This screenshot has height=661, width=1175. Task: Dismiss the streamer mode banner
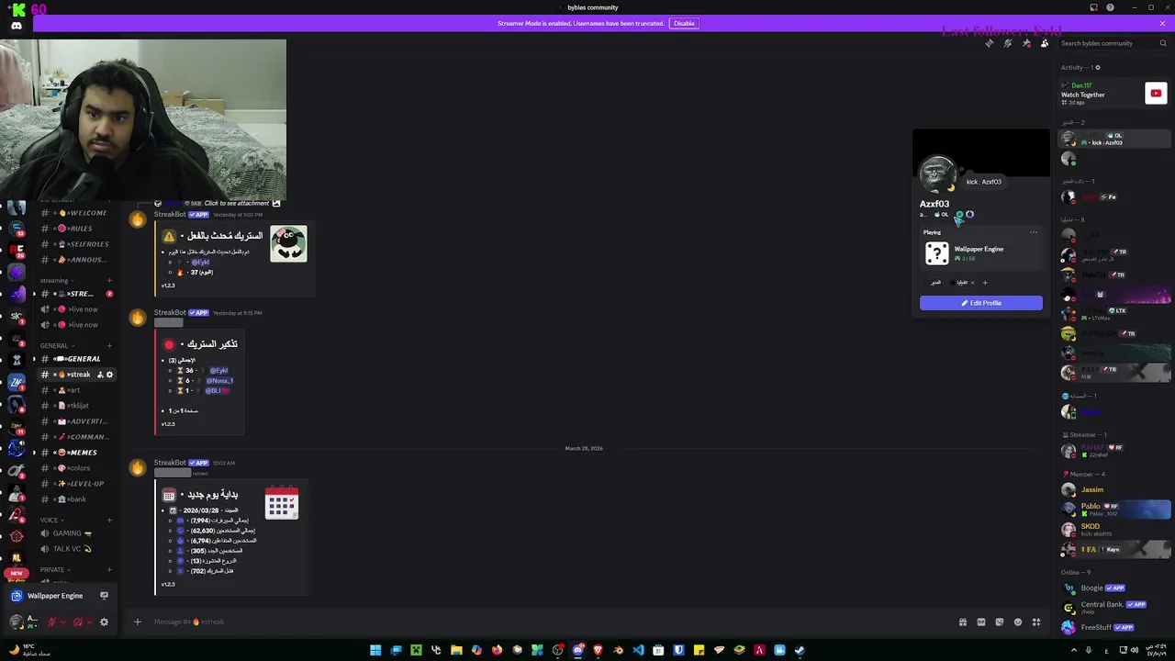(x=1162, y=23)
